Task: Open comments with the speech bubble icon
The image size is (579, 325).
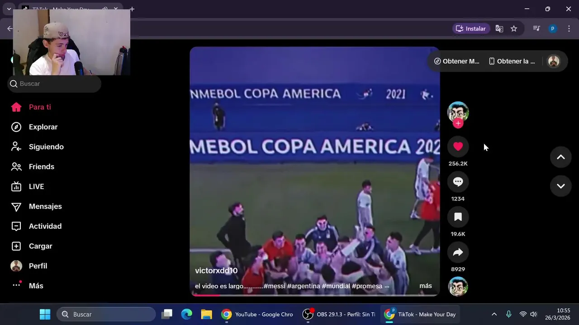Action: pyautogui.click(x=458, y=181)
